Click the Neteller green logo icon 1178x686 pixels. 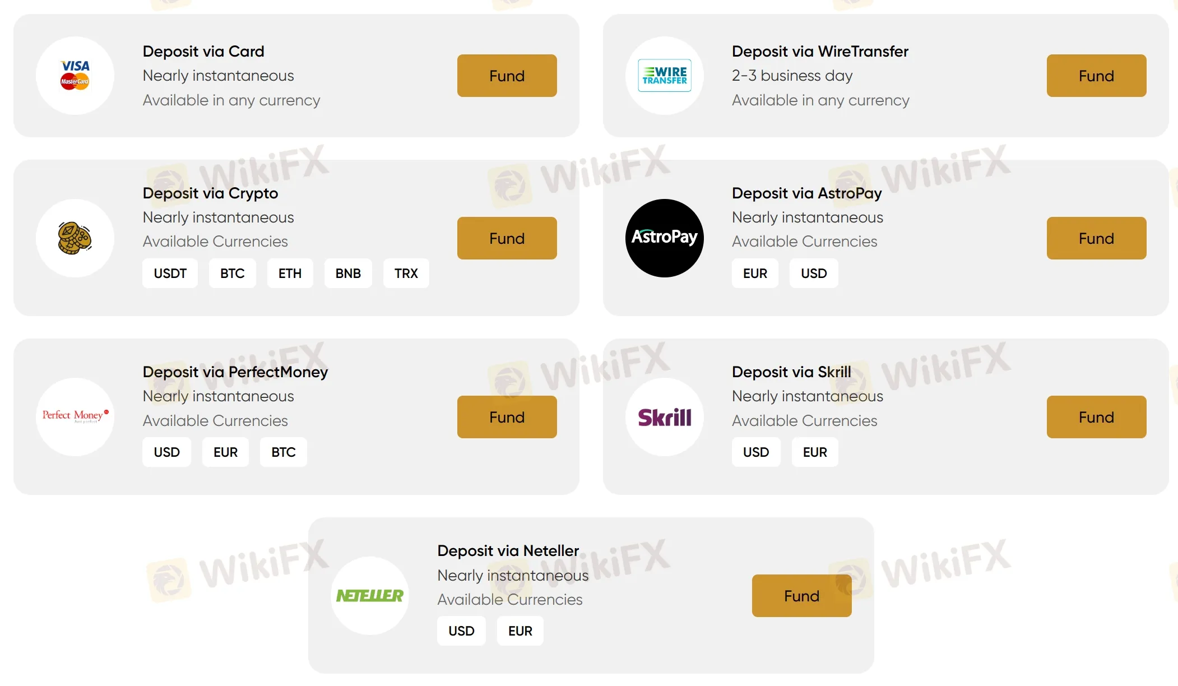[x=370, y=596]
